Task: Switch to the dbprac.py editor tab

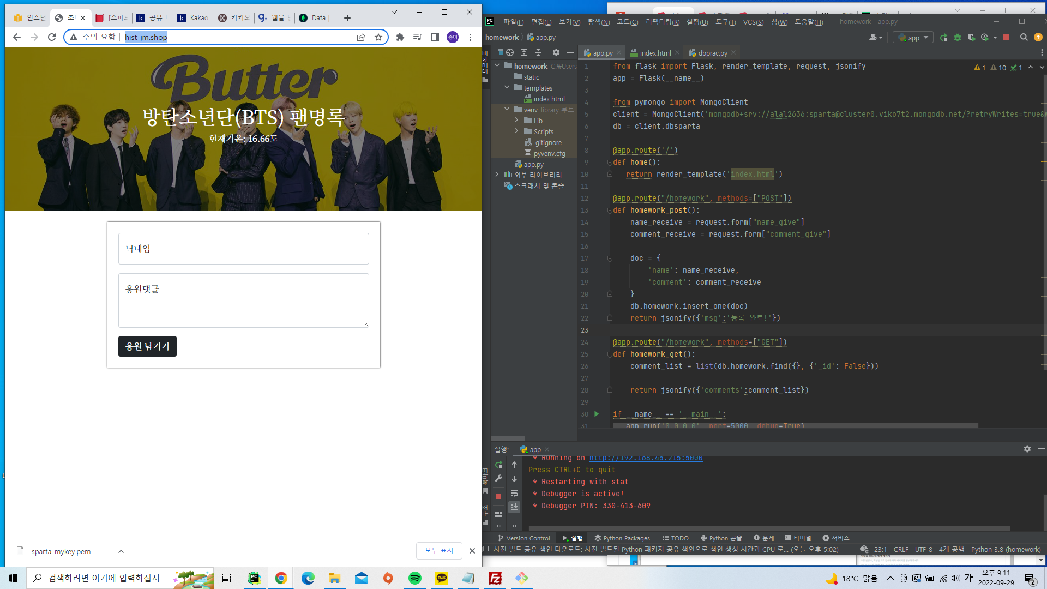Action: click(712, 53)
